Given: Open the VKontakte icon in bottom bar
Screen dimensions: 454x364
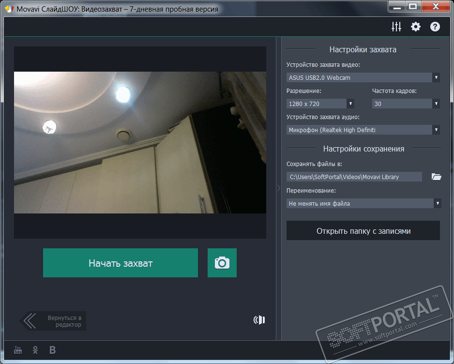Looking at the screenshot, I should (x=52, y=350).
